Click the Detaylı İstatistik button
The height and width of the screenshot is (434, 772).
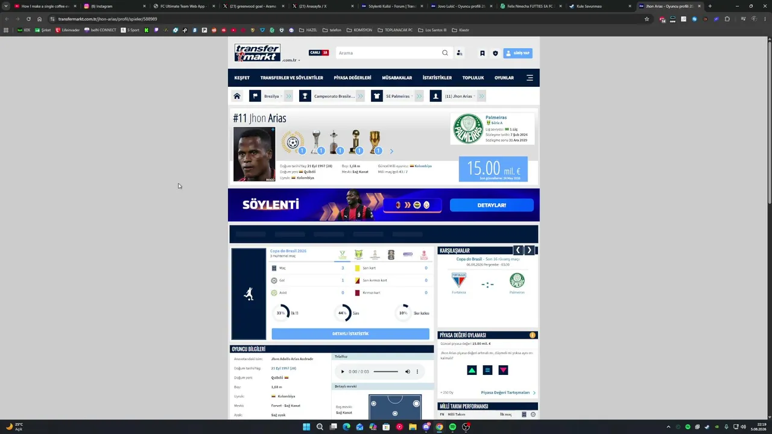click(350, 334)
